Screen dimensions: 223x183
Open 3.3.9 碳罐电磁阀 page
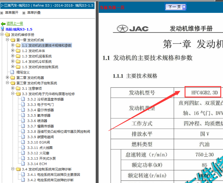(x=41, y=137)
